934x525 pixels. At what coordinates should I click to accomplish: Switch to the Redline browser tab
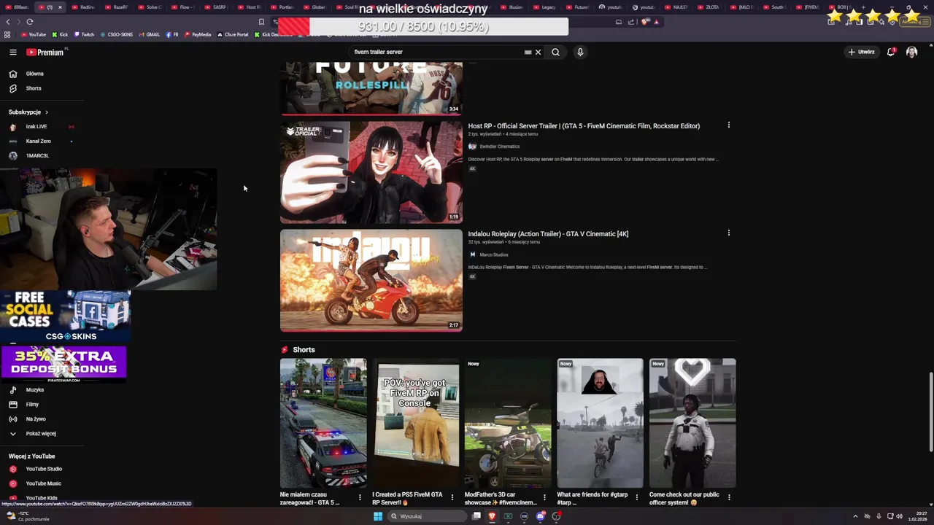click(83, 7)
